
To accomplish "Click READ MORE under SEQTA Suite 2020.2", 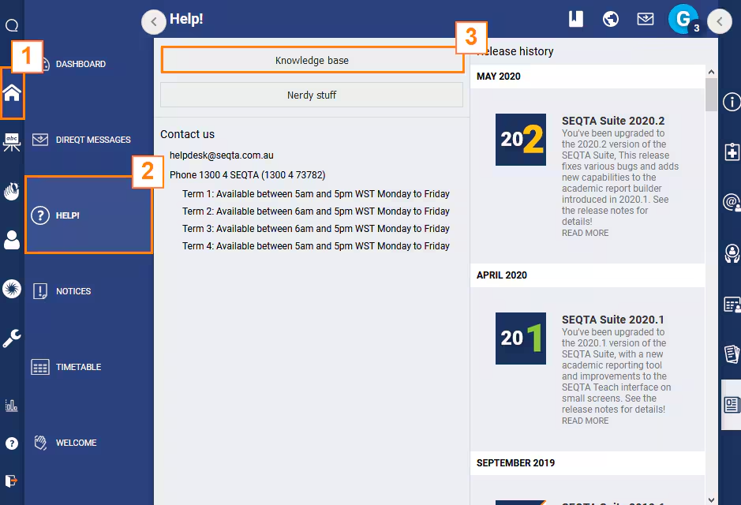I will tap(585, 233).
